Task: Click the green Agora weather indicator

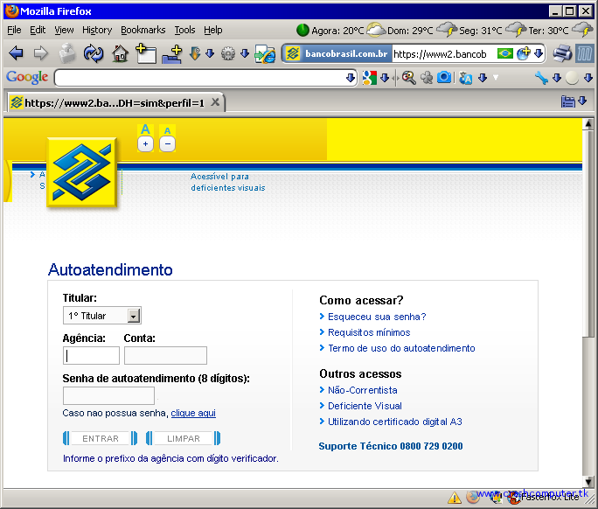Action: click(302, 30)
